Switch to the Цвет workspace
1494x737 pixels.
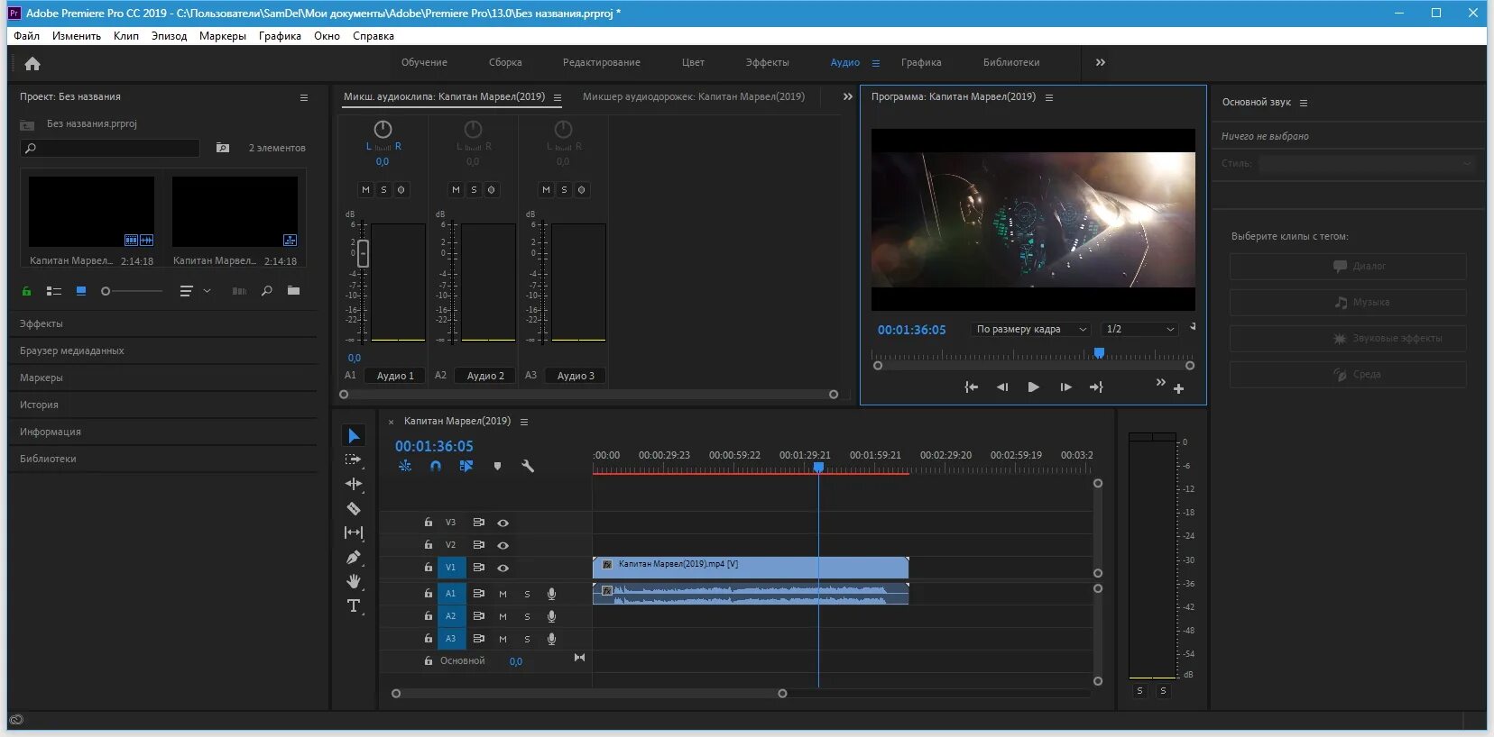(x=693, y=62)
